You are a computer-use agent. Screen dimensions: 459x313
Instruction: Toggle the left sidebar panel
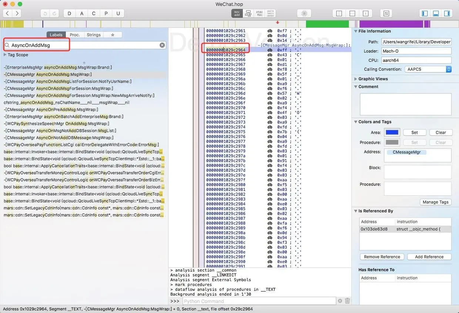pyautogui.click(x=425, y=13)
